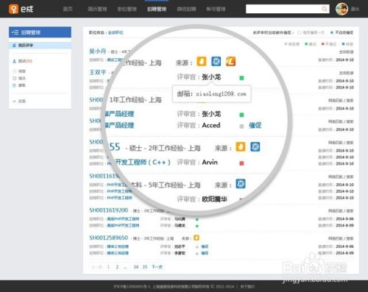Open the user avatar in the header

(342, 9)
